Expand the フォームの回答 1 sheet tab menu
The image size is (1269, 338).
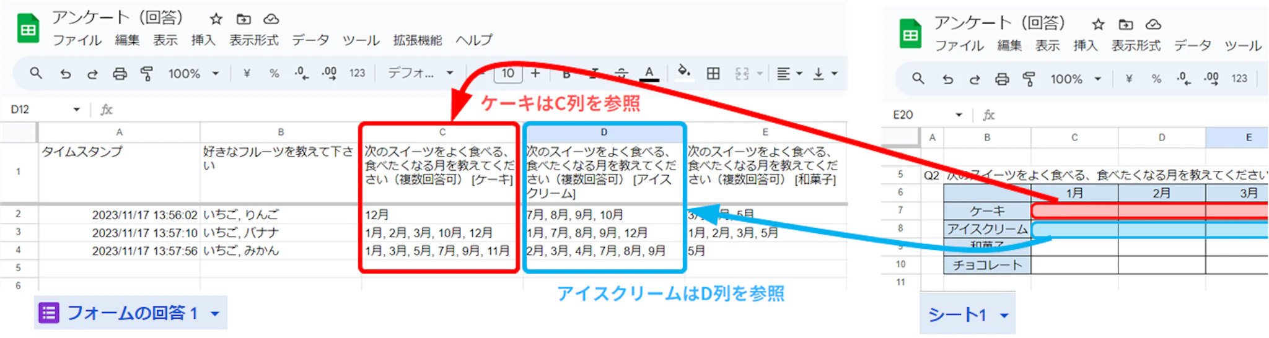click(x=215, y=314)
